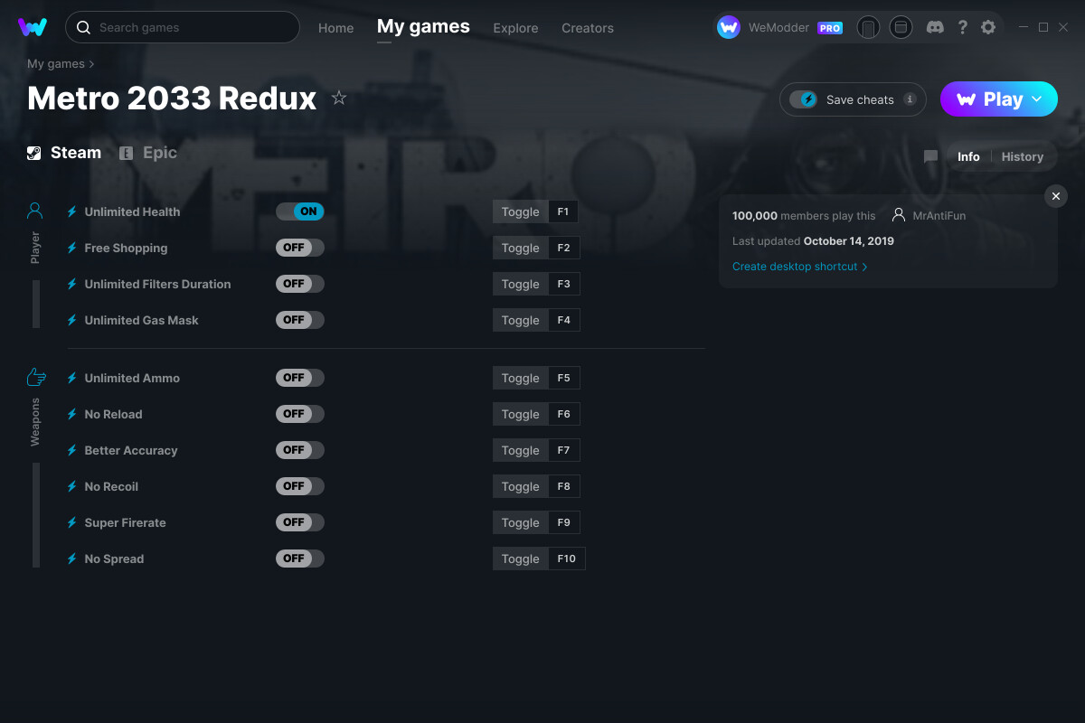Select Steam platform tab

64,153
